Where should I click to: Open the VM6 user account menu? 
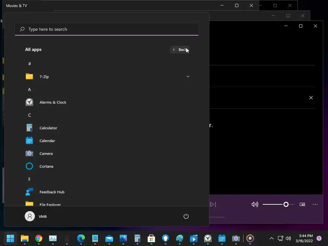point(36,216)
